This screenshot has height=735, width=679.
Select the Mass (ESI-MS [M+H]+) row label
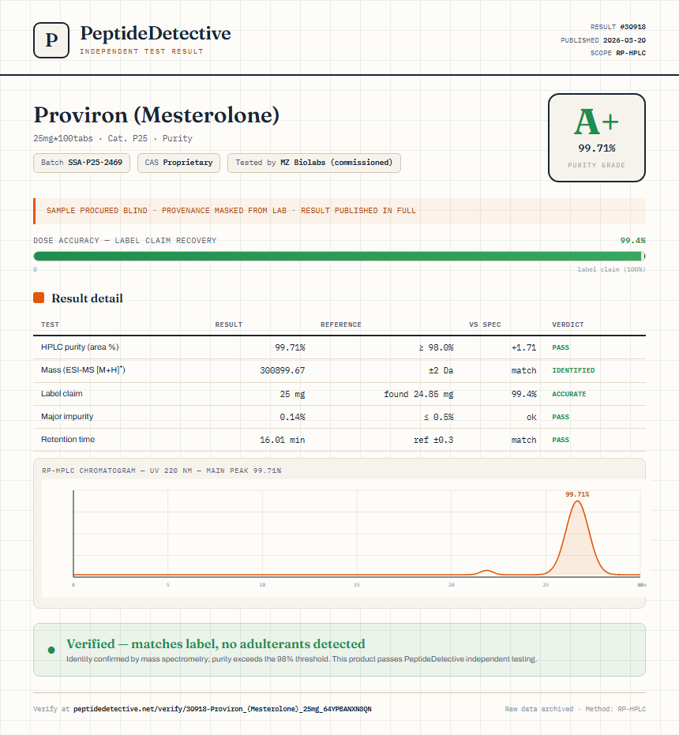point(83,369)
